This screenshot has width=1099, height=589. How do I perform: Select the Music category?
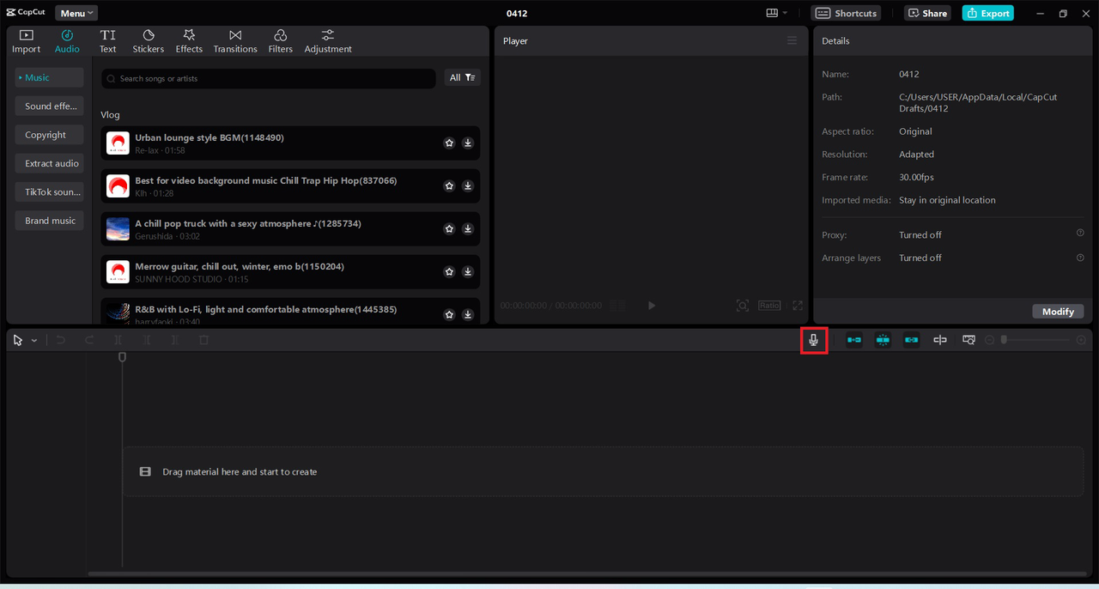point(49,77)
